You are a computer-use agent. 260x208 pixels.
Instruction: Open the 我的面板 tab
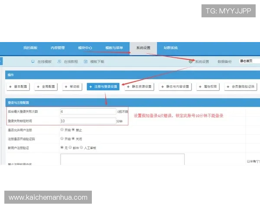[30, 48]
